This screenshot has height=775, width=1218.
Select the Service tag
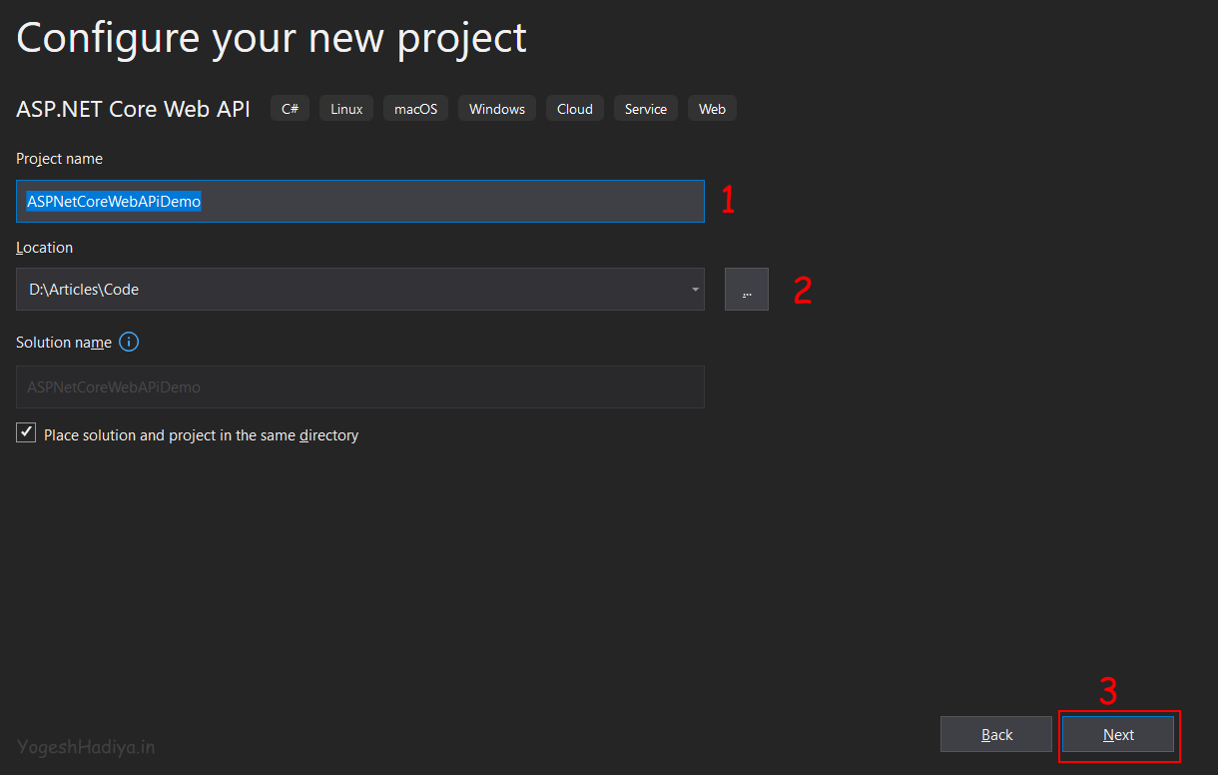pyautogui.click(x=646, y=109)
